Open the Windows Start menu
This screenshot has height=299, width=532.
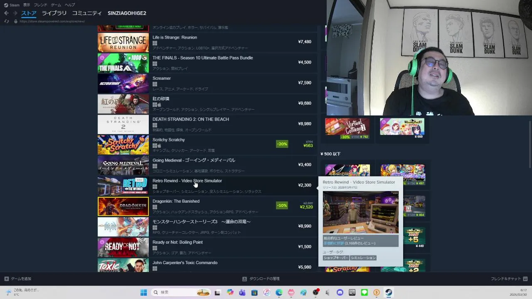[143, 292]
